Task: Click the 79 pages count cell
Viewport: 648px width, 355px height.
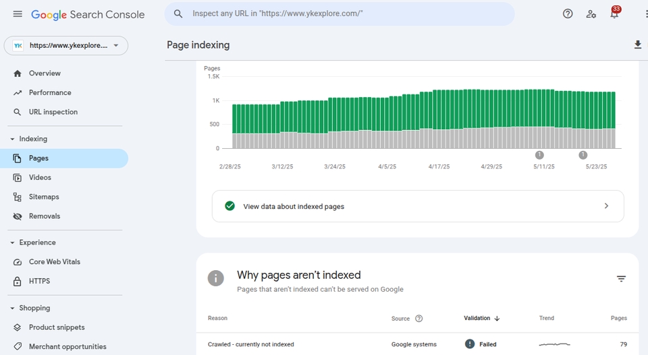Action: [623, 344]
